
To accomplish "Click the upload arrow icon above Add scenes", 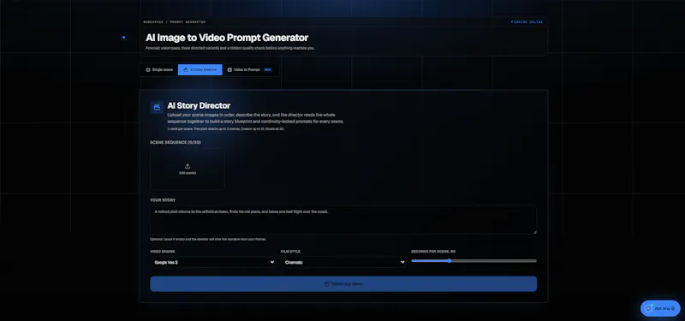I will [x=188, y=166].
